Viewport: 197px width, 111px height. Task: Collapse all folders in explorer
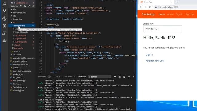[33, 6]
